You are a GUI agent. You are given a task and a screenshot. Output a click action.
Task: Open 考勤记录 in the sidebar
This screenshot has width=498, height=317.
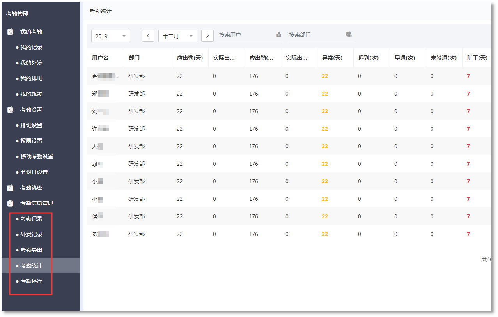coord(31,219)
